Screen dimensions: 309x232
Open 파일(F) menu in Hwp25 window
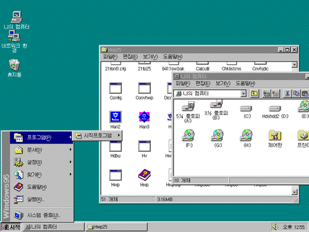tap(110, 57)
